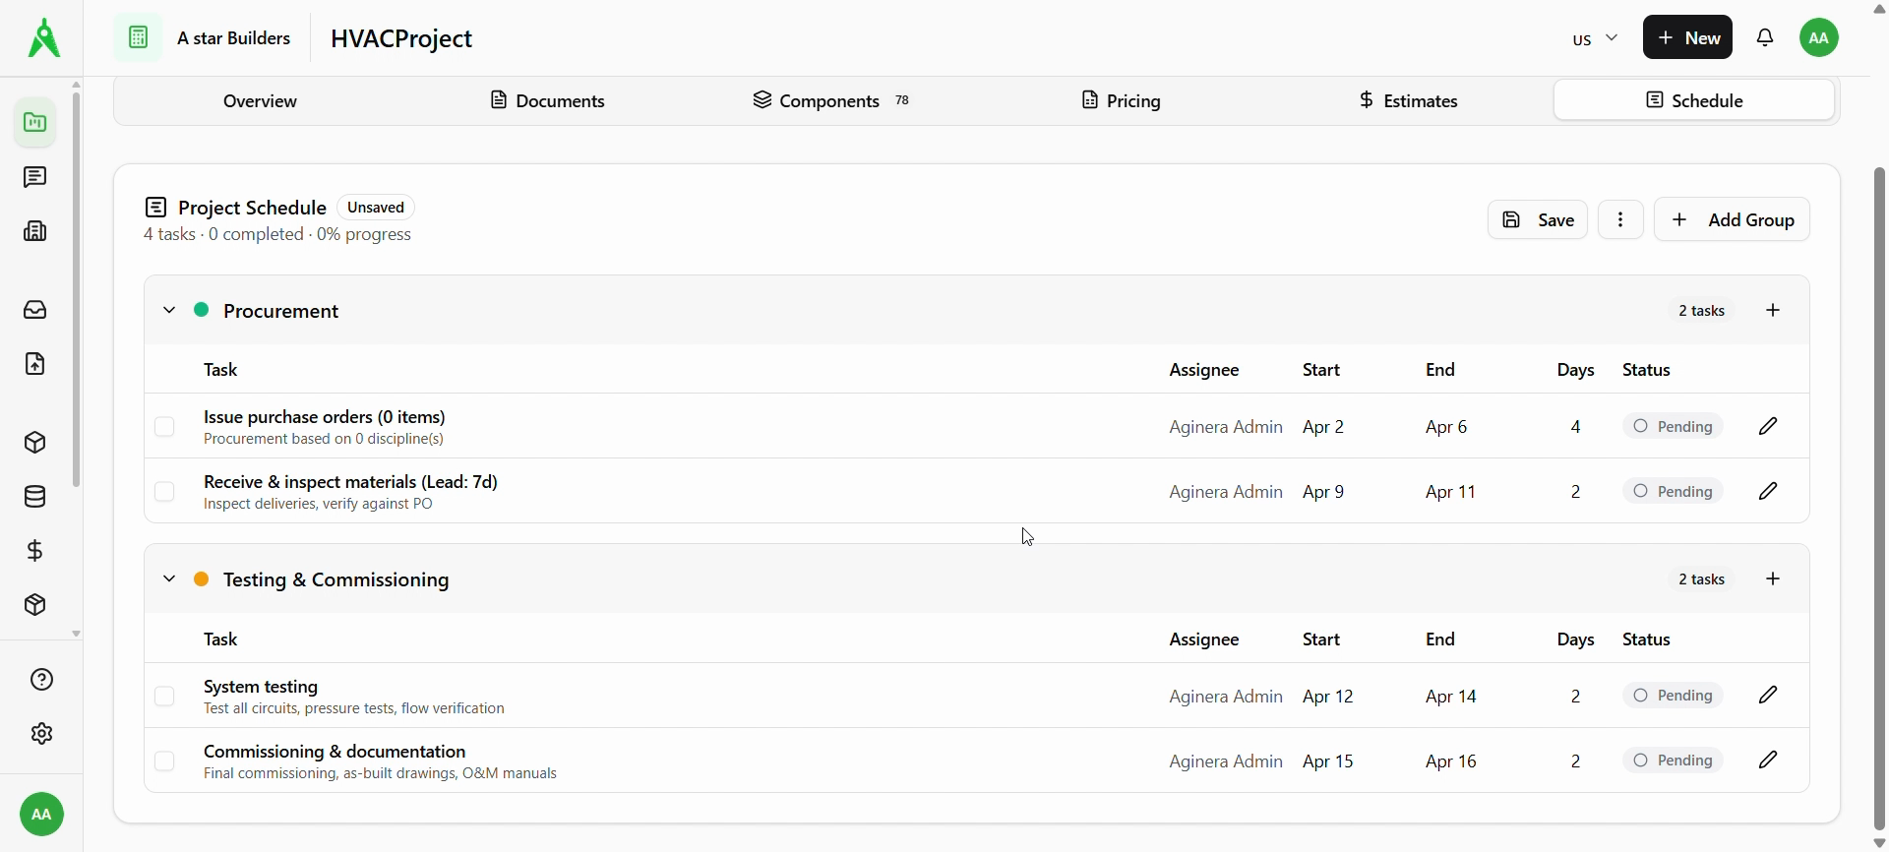1889x852 pixels.
Task: Click the notifications bell icon
Action: pos(1766,38)
